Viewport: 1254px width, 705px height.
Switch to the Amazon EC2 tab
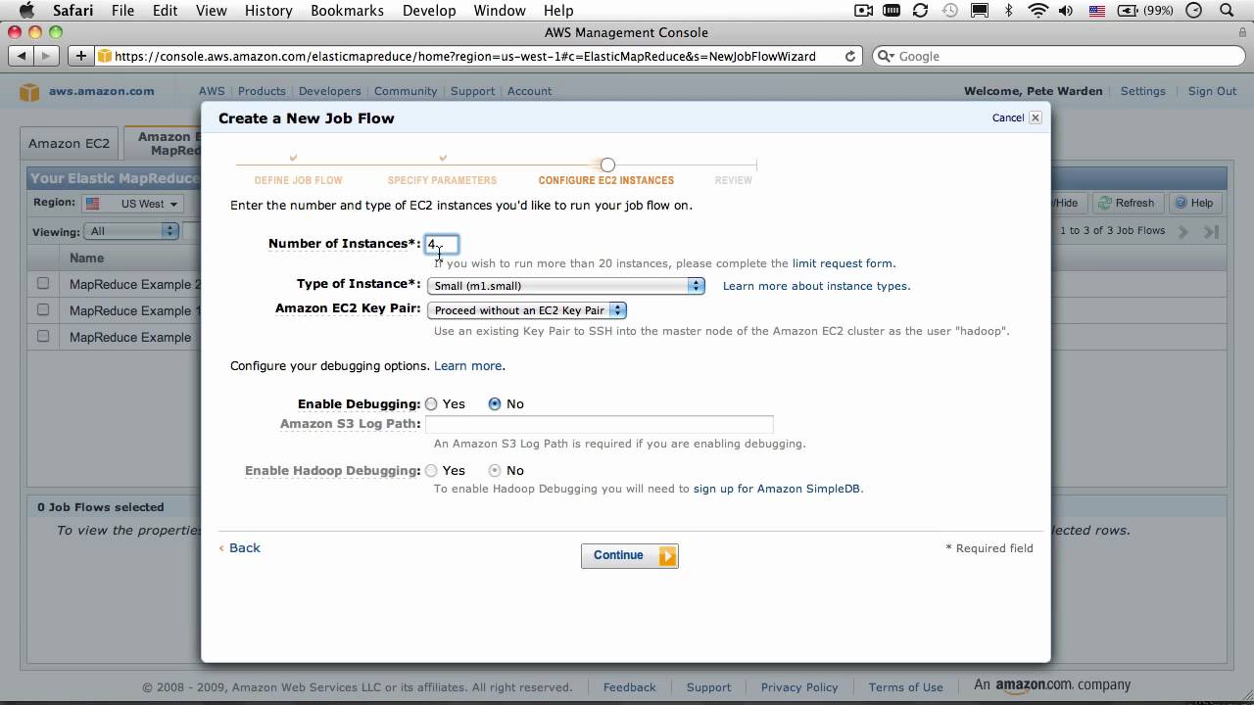69,143
